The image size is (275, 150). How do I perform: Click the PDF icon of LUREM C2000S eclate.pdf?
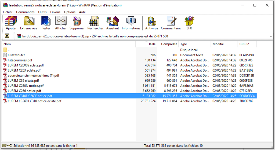point(5,65)
